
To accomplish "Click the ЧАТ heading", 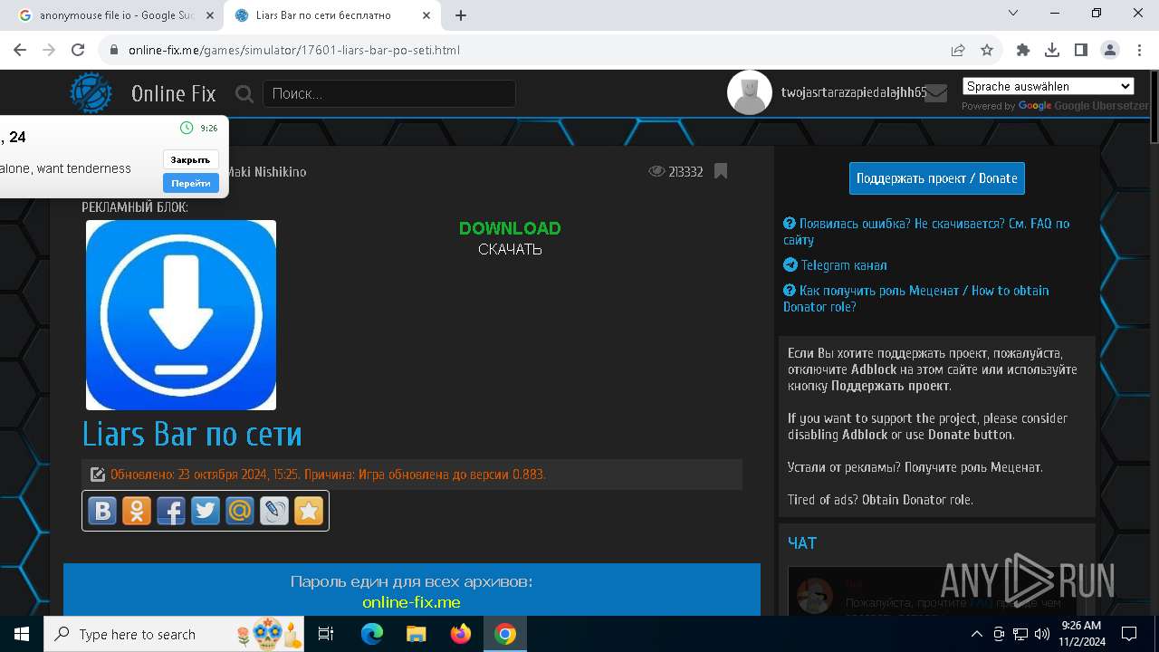I will coord(802,542).
